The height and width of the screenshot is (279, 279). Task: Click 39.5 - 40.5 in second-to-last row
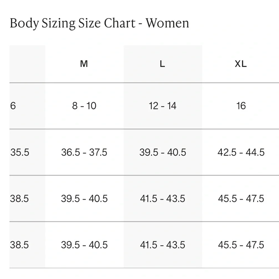point(84,199)
